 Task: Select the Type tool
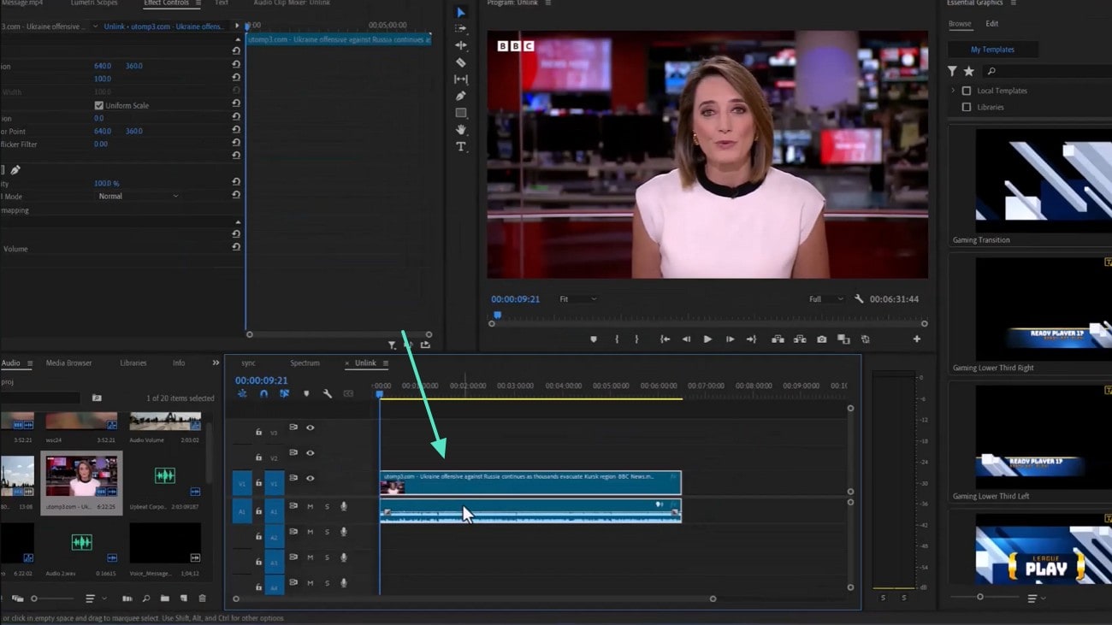click(461, 146)
